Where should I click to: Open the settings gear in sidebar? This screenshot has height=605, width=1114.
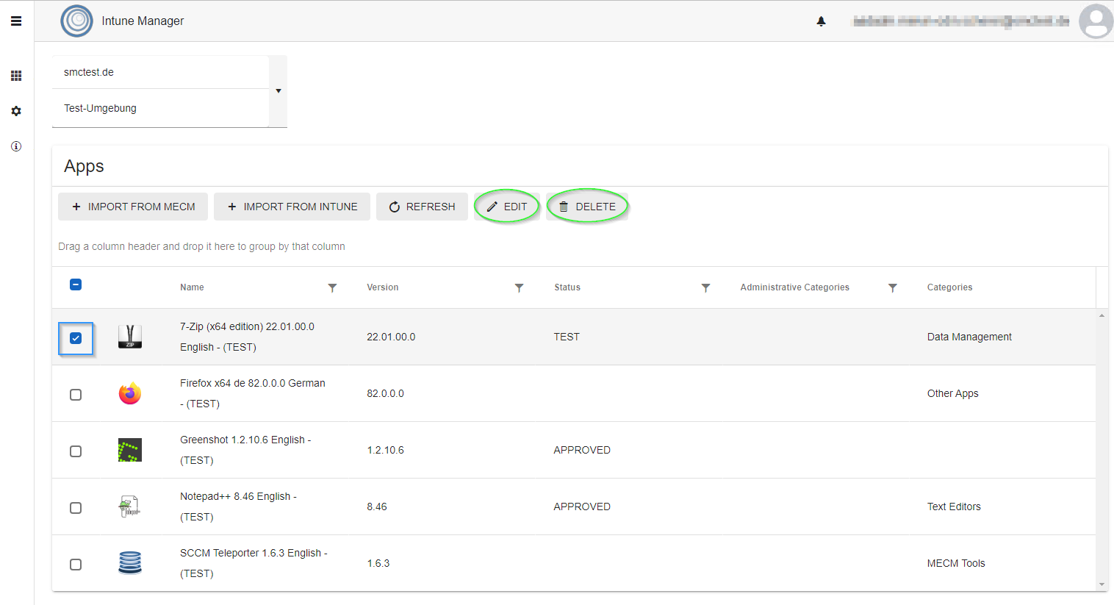(16, 111)
